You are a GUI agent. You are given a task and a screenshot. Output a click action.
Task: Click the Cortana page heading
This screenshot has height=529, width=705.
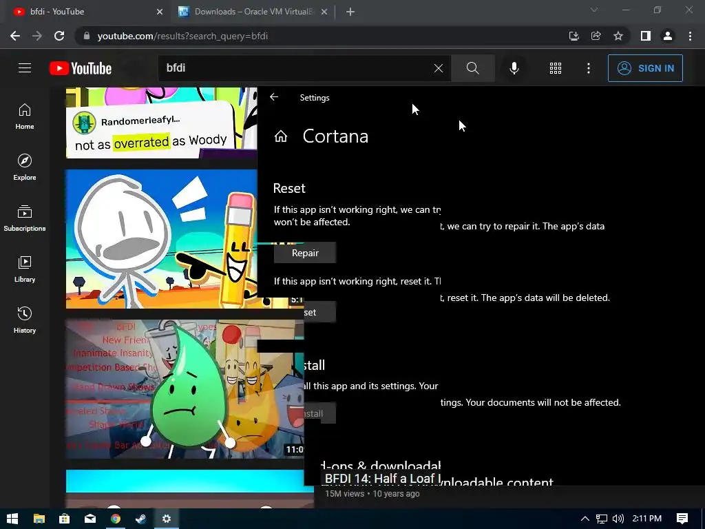click(x=335, y=136)
